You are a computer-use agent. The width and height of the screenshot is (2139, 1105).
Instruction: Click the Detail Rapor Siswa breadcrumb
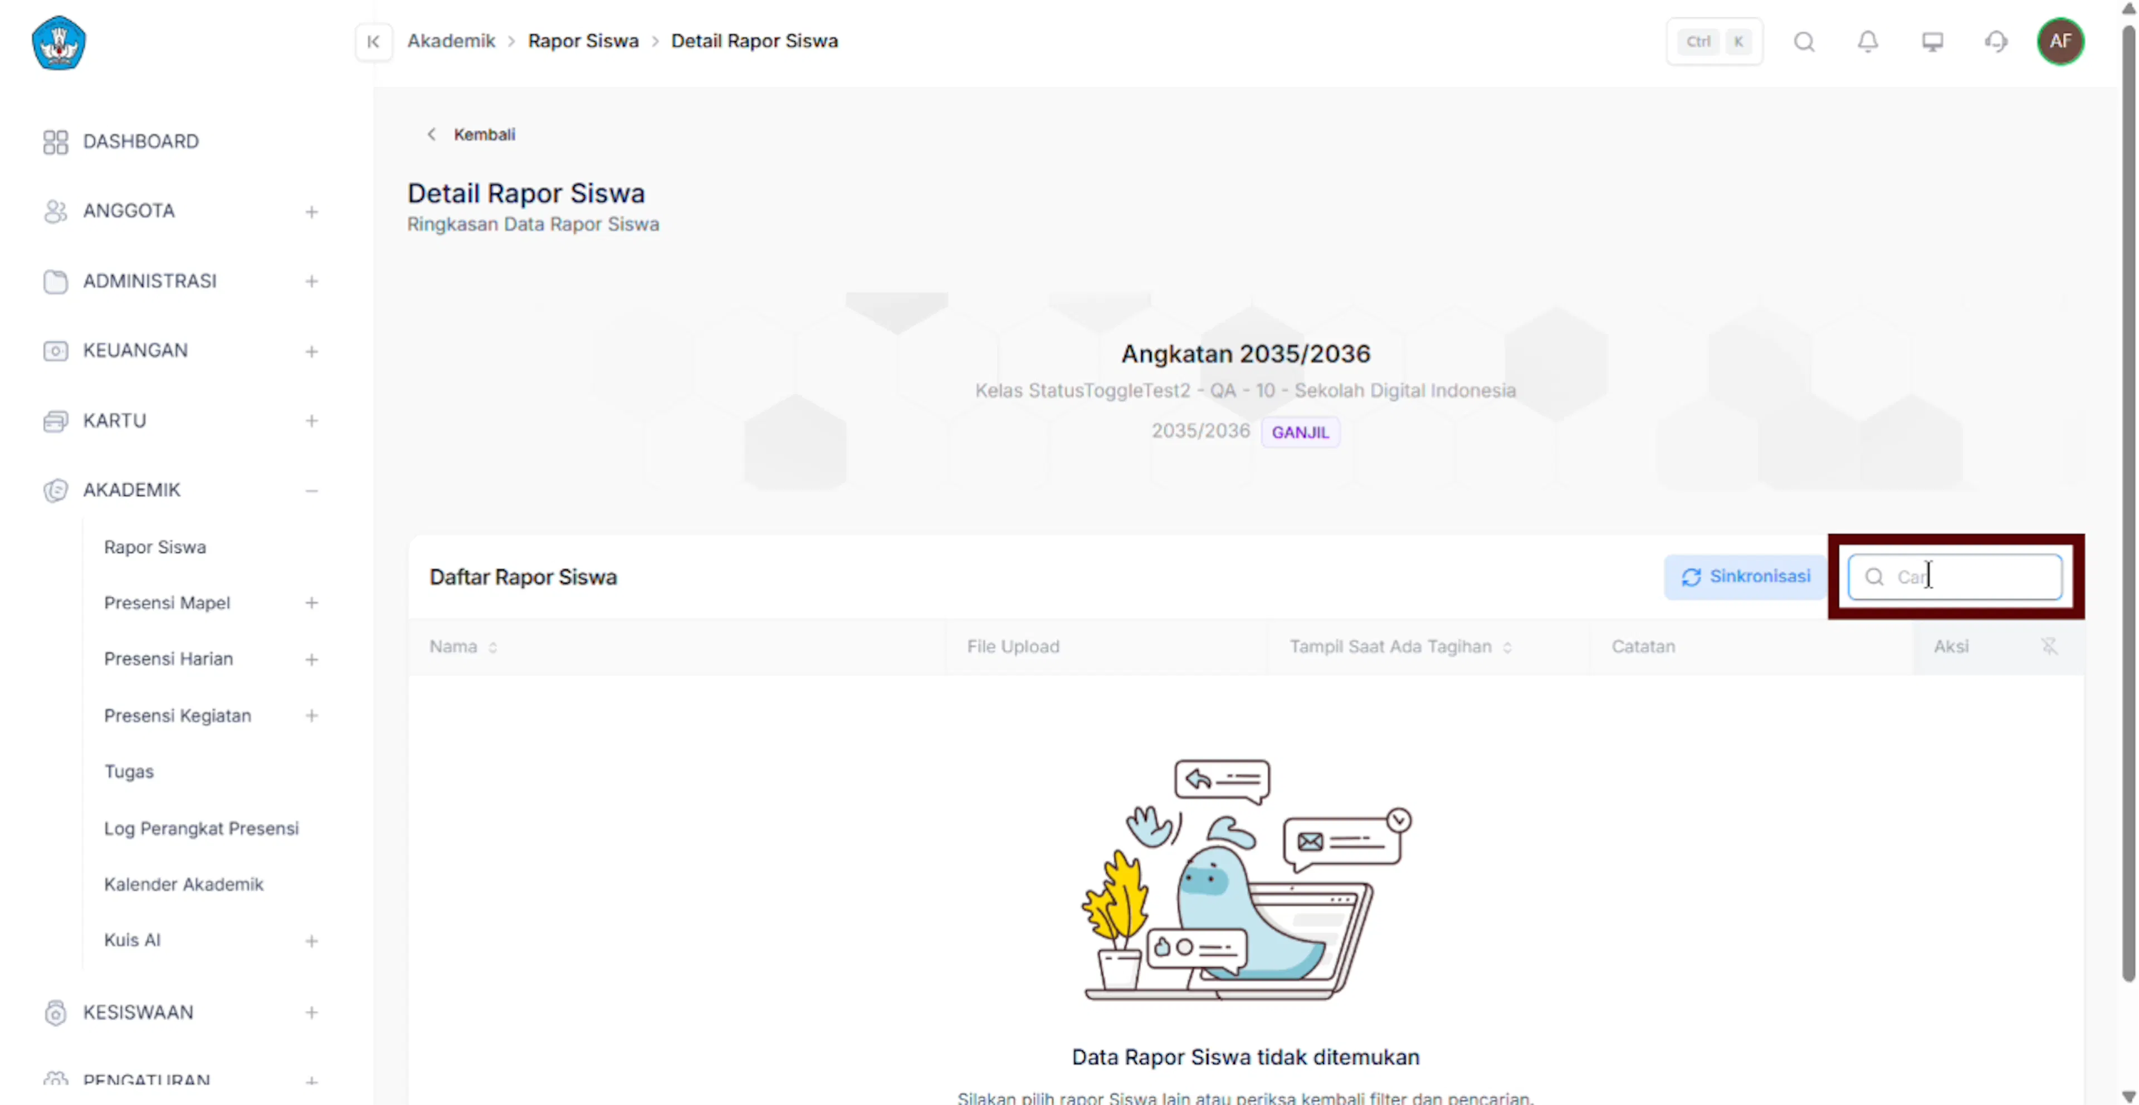coord(754,41)
